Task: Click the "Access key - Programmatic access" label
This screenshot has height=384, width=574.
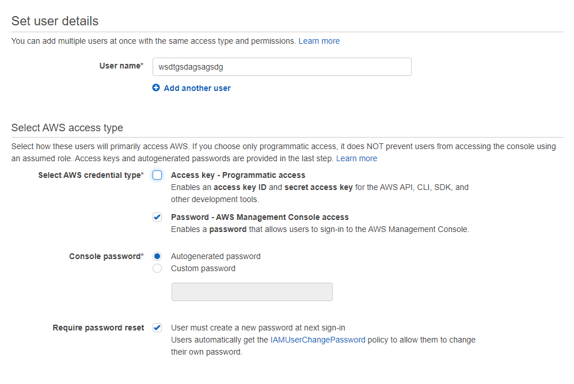Action: [238, 175]
